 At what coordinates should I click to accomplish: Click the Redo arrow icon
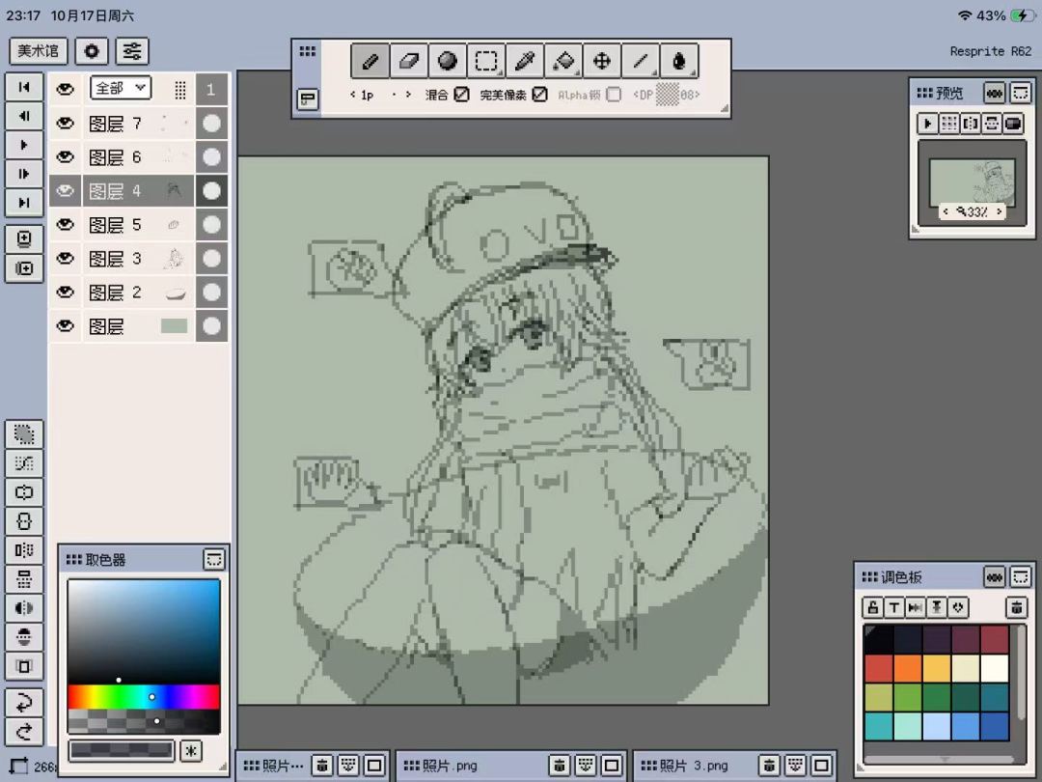pyautogui.click(x=24, y=732)
